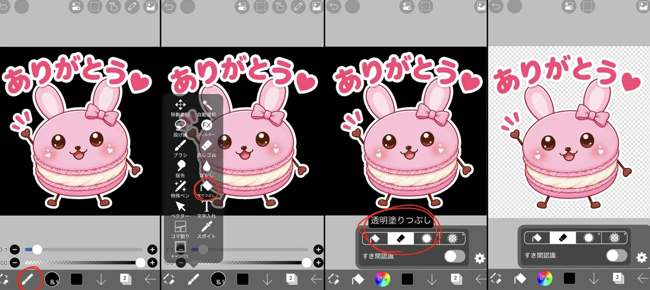Open selection area icon in first screenshot

pos(95,7)
